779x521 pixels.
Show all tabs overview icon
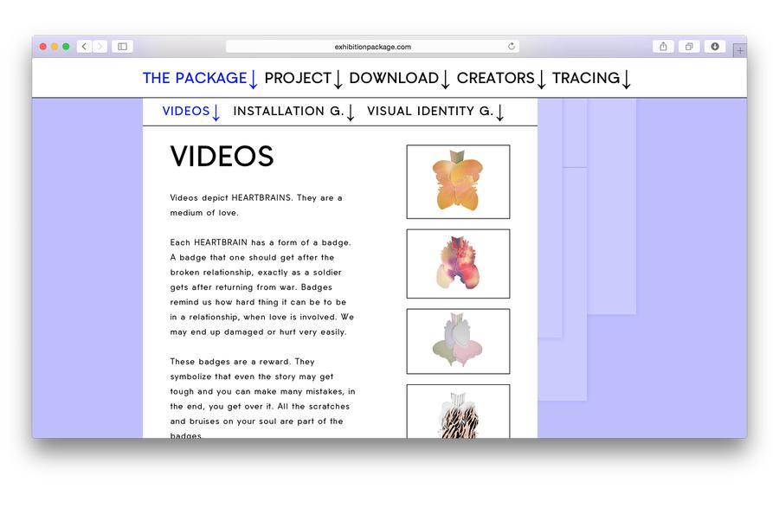click(x=689, y=47)
